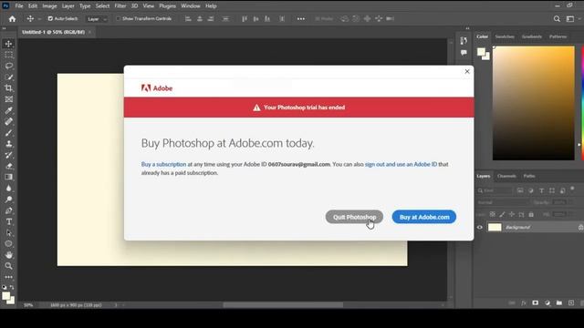Click the foreground color swatch in toolbar
This screenshot has width=584, height=328.
click(x=5, y=296)
